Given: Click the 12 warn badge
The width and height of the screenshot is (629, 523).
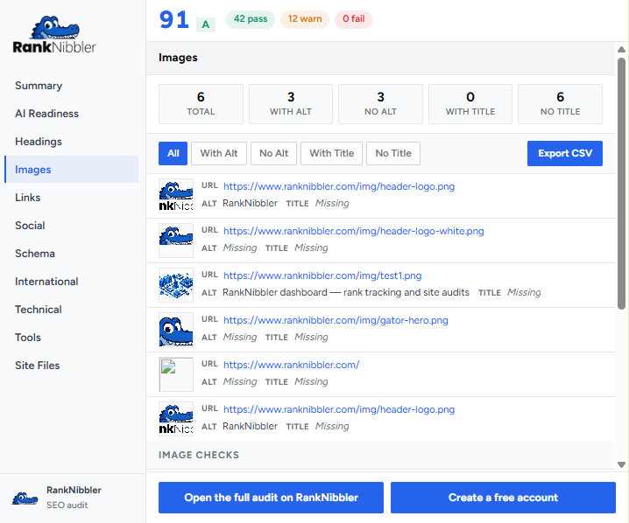Looking at the screenshot, I should point(305,19).
